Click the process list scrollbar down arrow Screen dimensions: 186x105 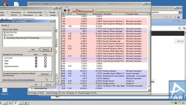pos(149,90)
